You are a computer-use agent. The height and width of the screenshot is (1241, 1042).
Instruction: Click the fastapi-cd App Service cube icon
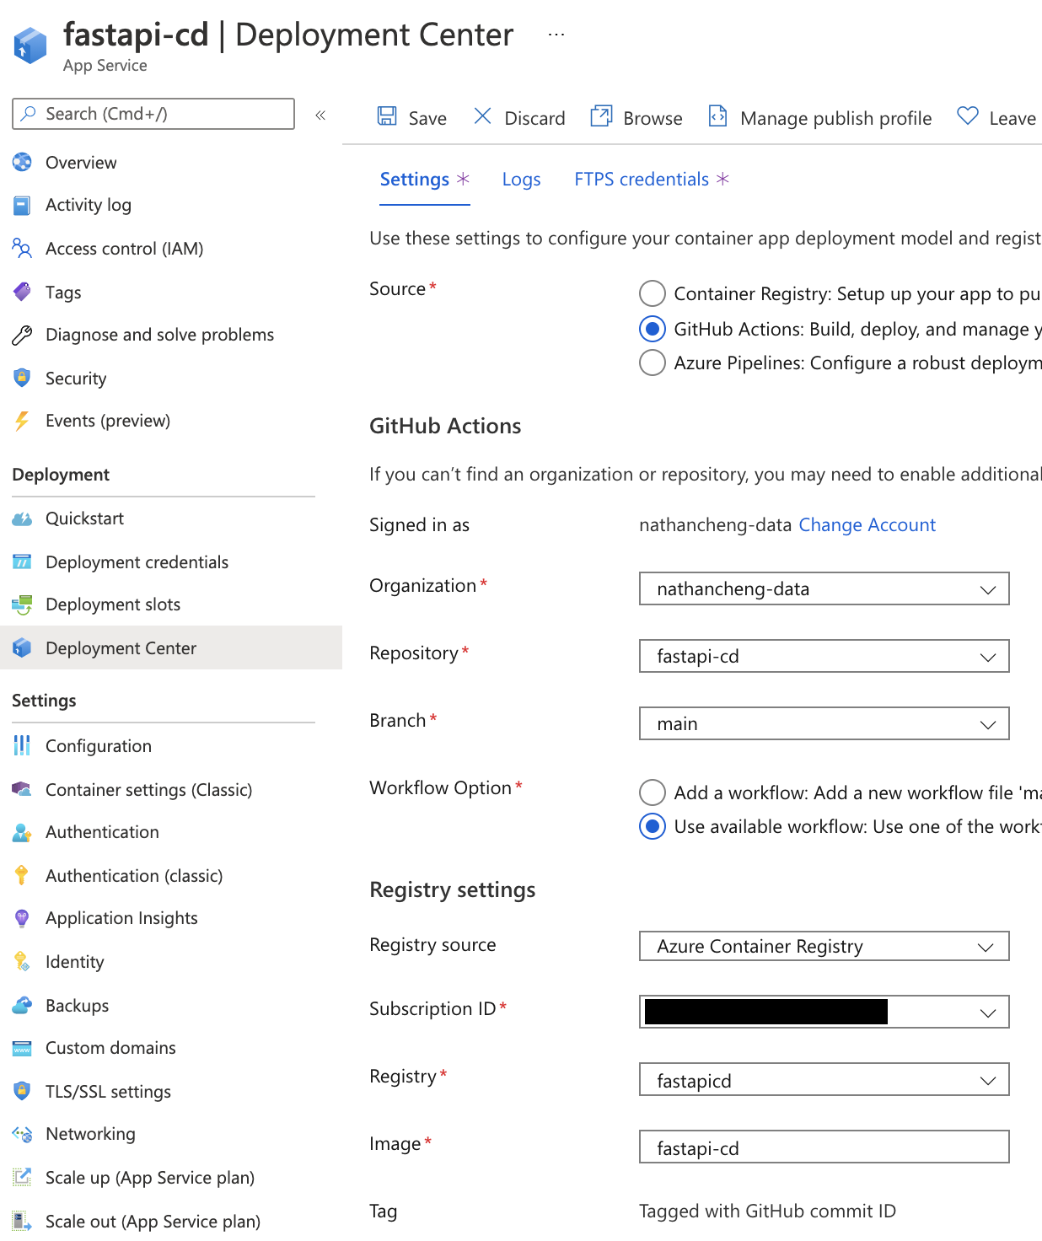tap(30, 46)
